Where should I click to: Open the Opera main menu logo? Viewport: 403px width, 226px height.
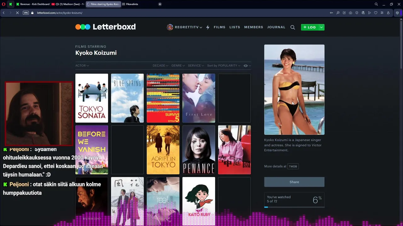(x=3, y=4)
